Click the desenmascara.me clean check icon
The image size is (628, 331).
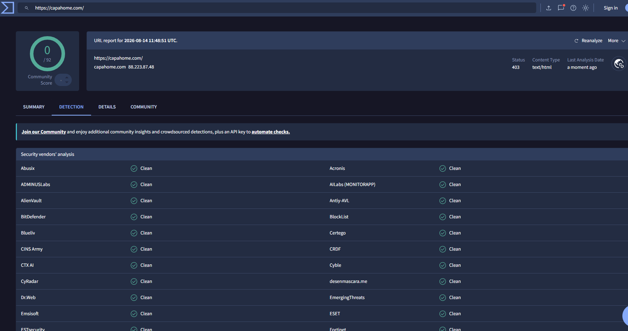443,282
